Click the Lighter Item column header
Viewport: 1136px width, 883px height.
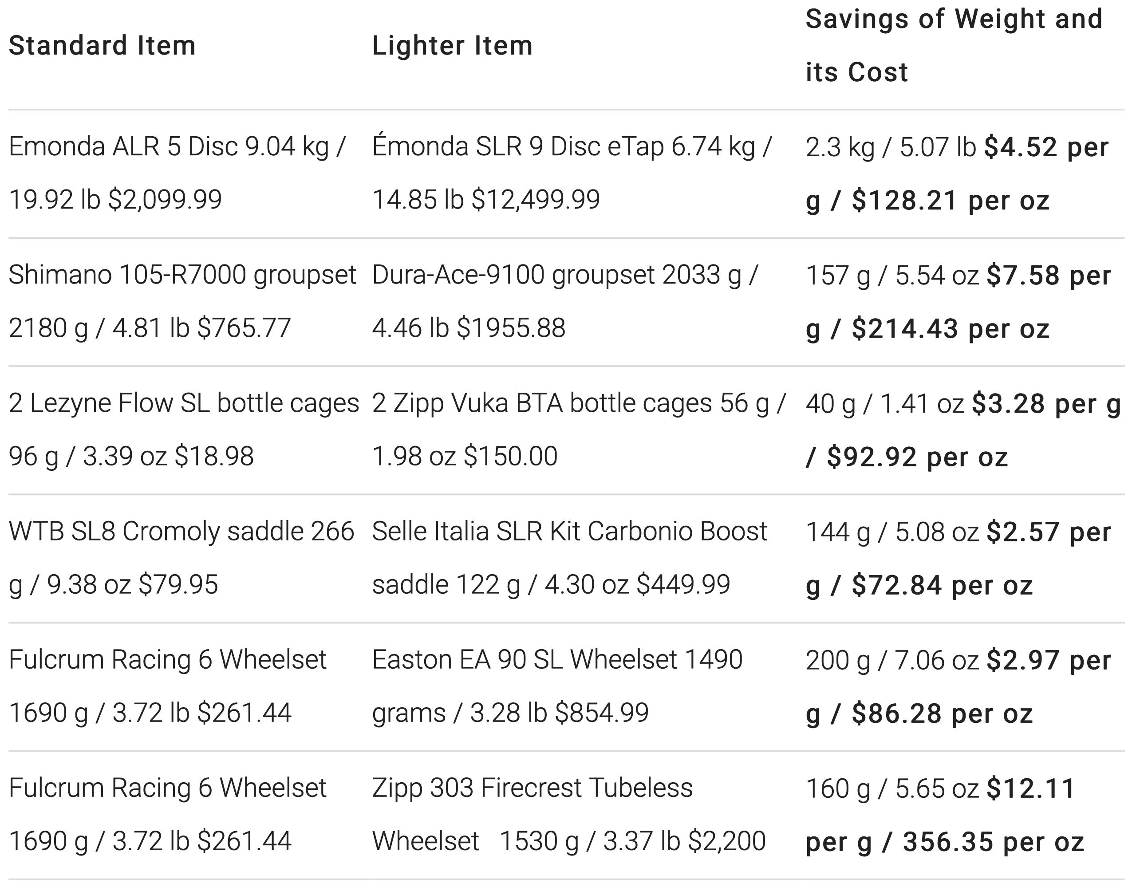(x=453, y=46)
